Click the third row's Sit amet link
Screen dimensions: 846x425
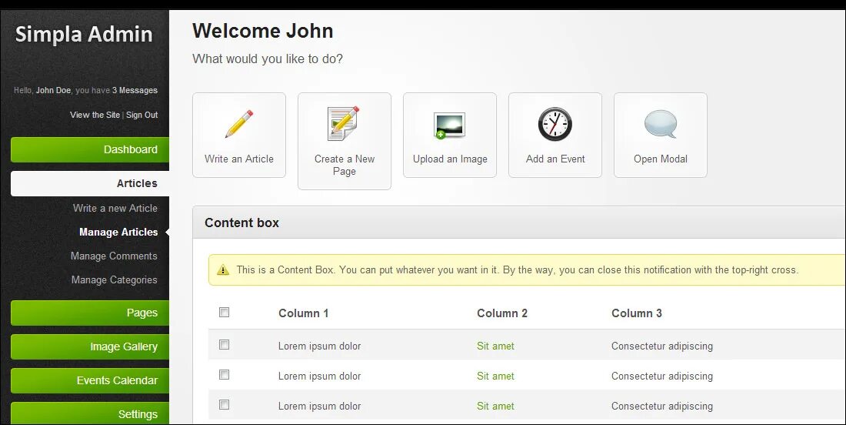click(495, 407)
